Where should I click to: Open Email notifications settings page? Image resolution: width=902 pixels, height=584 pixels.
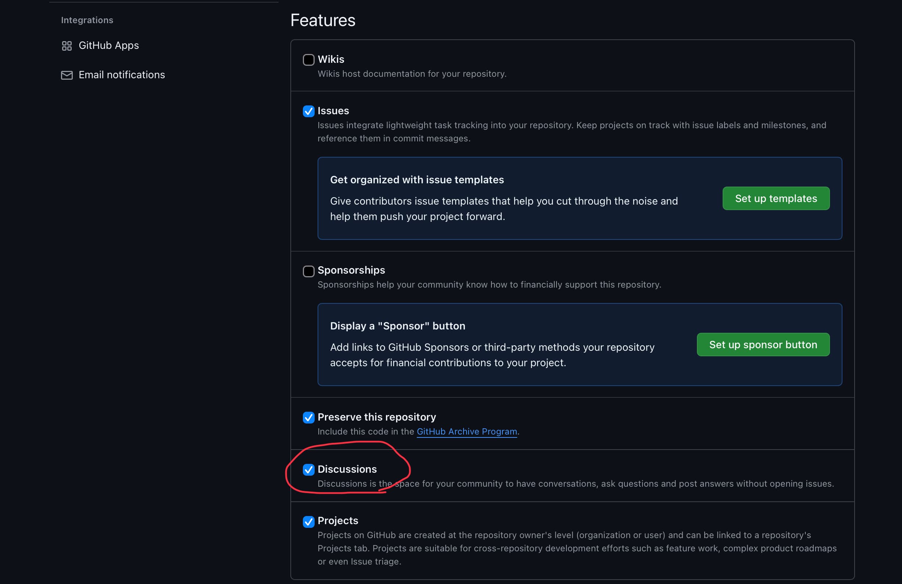(x=122, y=75)
